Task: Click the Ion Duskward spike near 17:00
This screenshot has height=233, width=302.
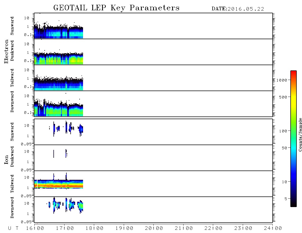Action: [x=66, y=153]
